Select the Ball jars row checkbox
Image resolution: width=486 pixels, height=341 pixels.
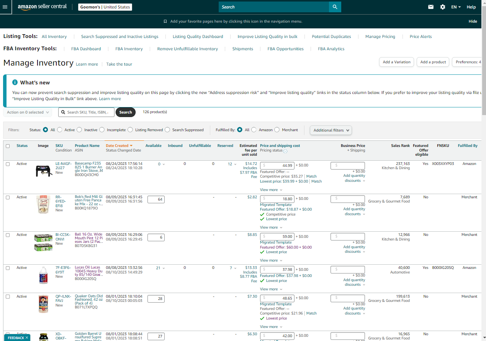(8, 235)
